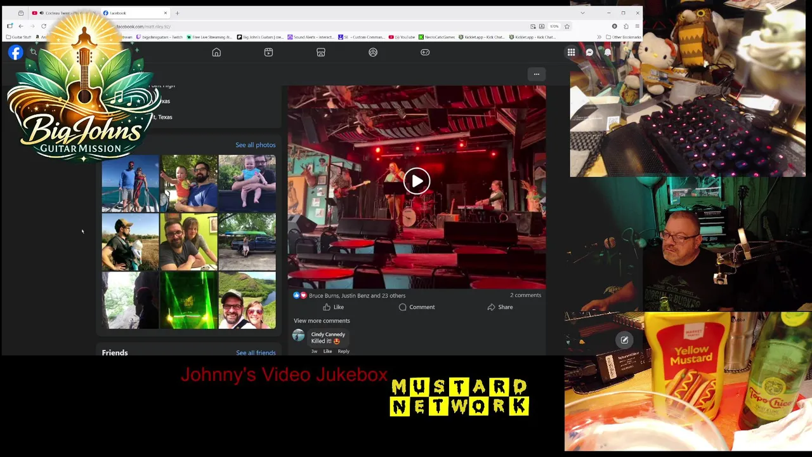Open Facebook Gaming icon
This screenshot has height=457, width=812.
425,53
